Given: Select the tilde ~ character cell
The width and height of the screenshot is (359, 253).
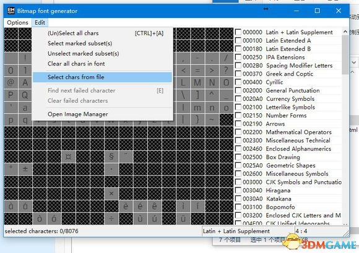Looking at the screenshot, I should click(212, 119).
